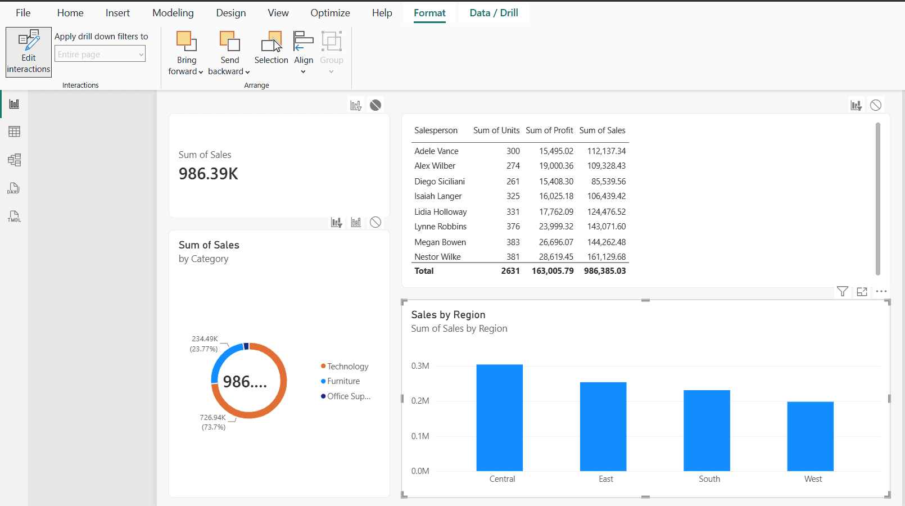The image size is (905, 506).
Task: Click the Sum of Sales card value 986.39K
Action: click(x=209, y=174)
